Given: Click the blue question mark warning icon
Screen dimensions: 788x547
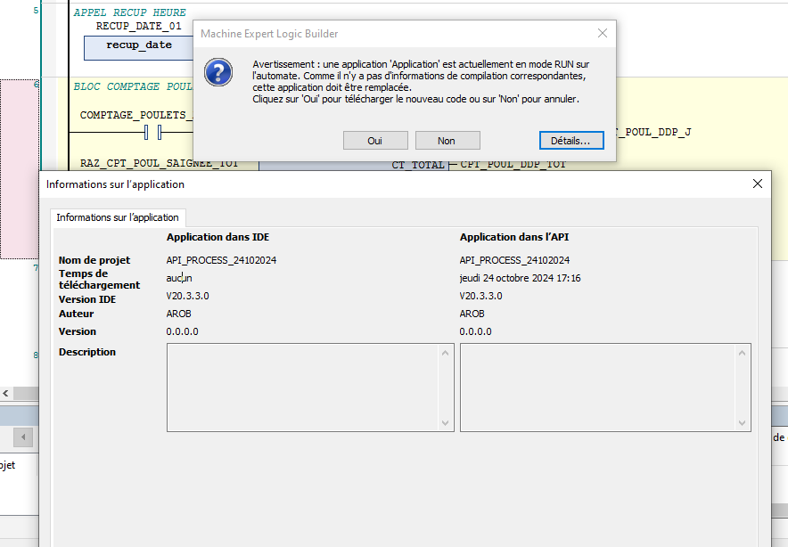Looking at the screenshot, I should 218,72.
